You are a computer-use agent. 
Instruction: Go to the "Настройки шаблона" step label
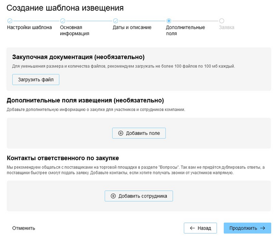click(x=30, y=27)
